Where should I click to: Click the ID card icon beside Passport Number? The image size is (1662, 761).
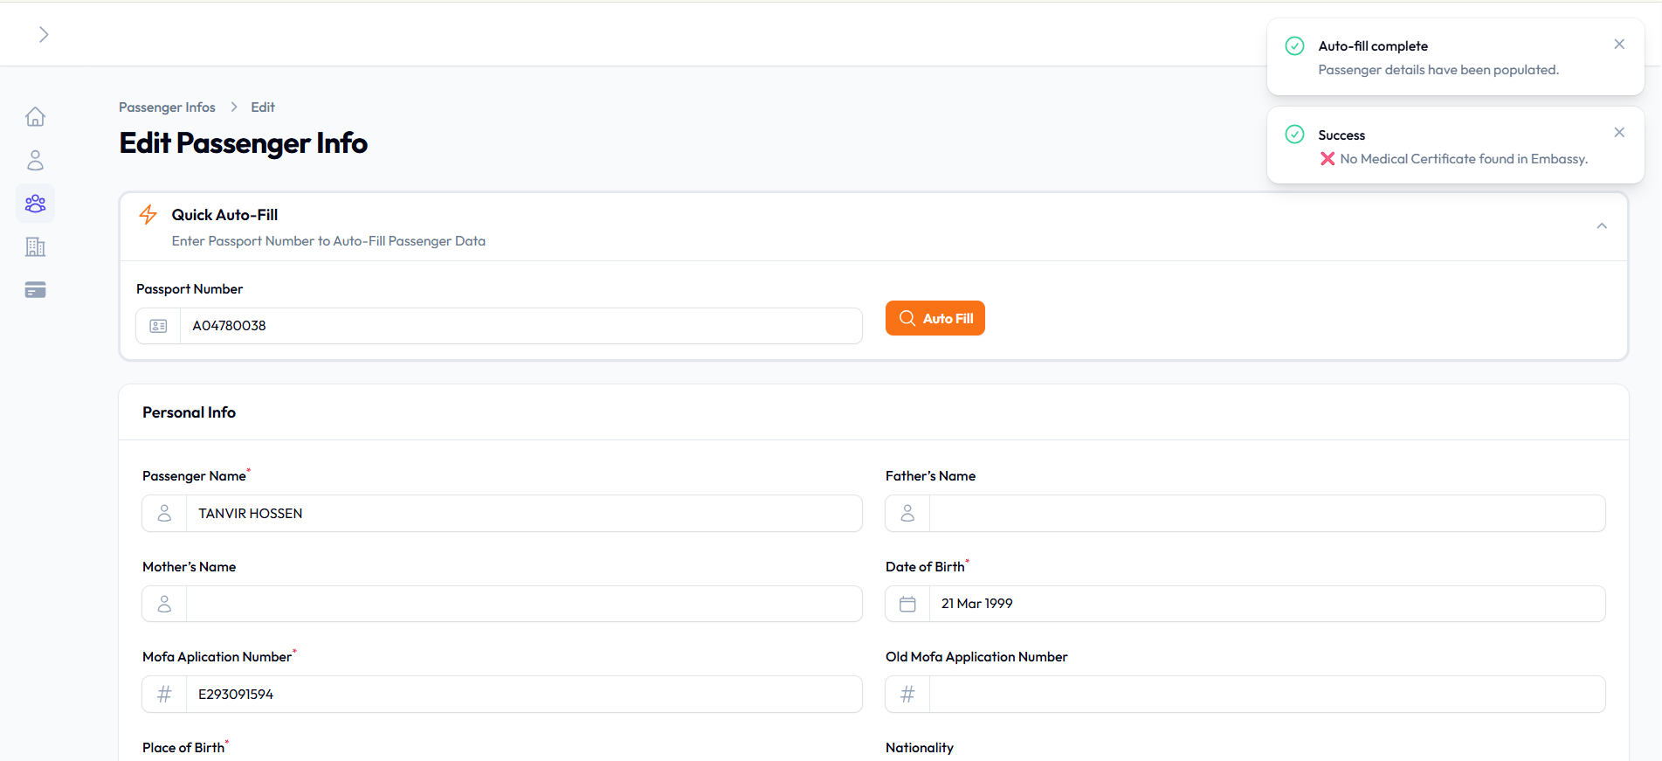(x=158, y=326)
